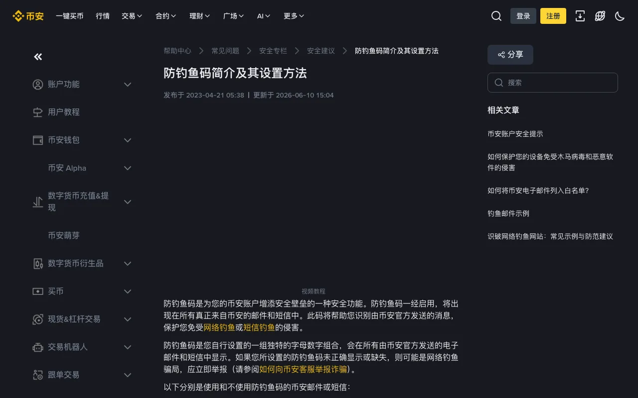Open the 更多 dropdown menu
This screenshot has width=638, height=398.
294,16
